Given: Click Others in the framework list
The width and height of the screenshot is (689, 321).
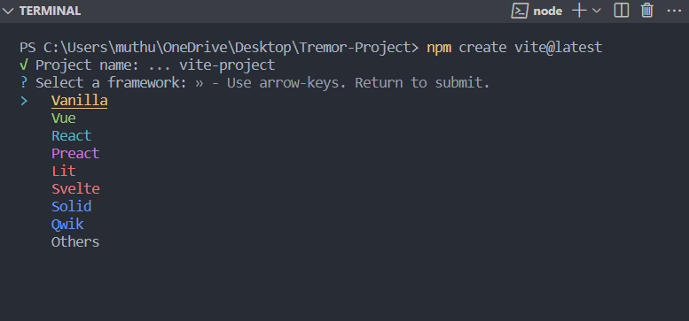Looking at the screenshot, I should 75,241.
